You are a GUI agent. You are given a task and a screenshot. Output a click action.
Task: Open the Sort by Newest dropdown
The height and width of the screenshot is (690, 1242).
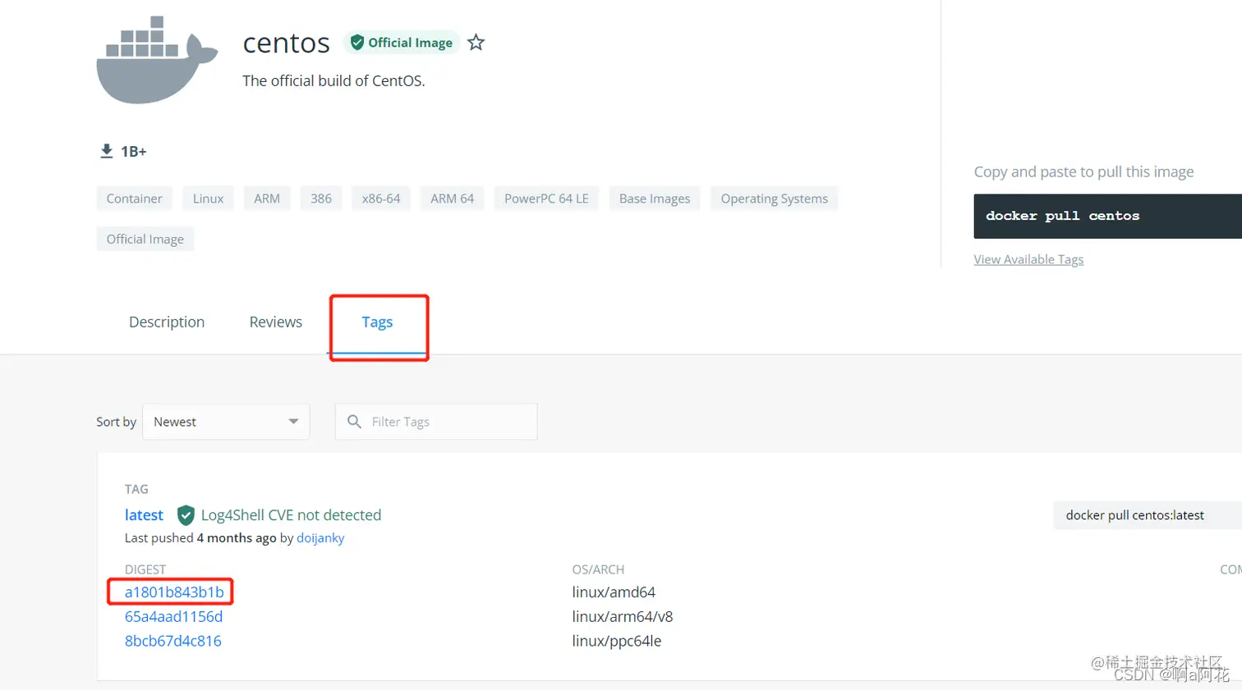coord(226,422)
